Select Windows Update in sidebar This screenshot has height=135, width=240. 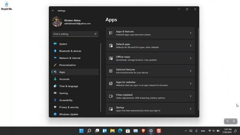75,114
